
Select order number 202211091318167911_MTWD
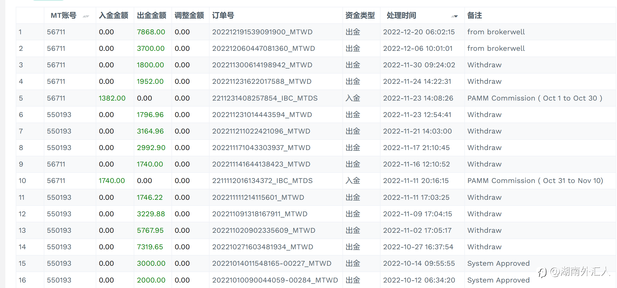[x=260, y=214]
